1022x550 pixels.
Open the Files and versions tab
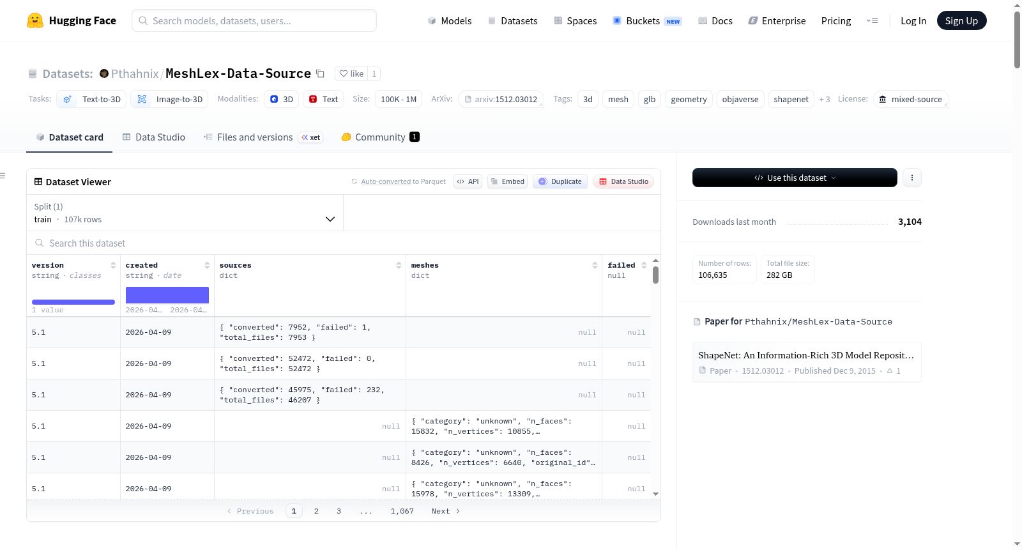263,137
